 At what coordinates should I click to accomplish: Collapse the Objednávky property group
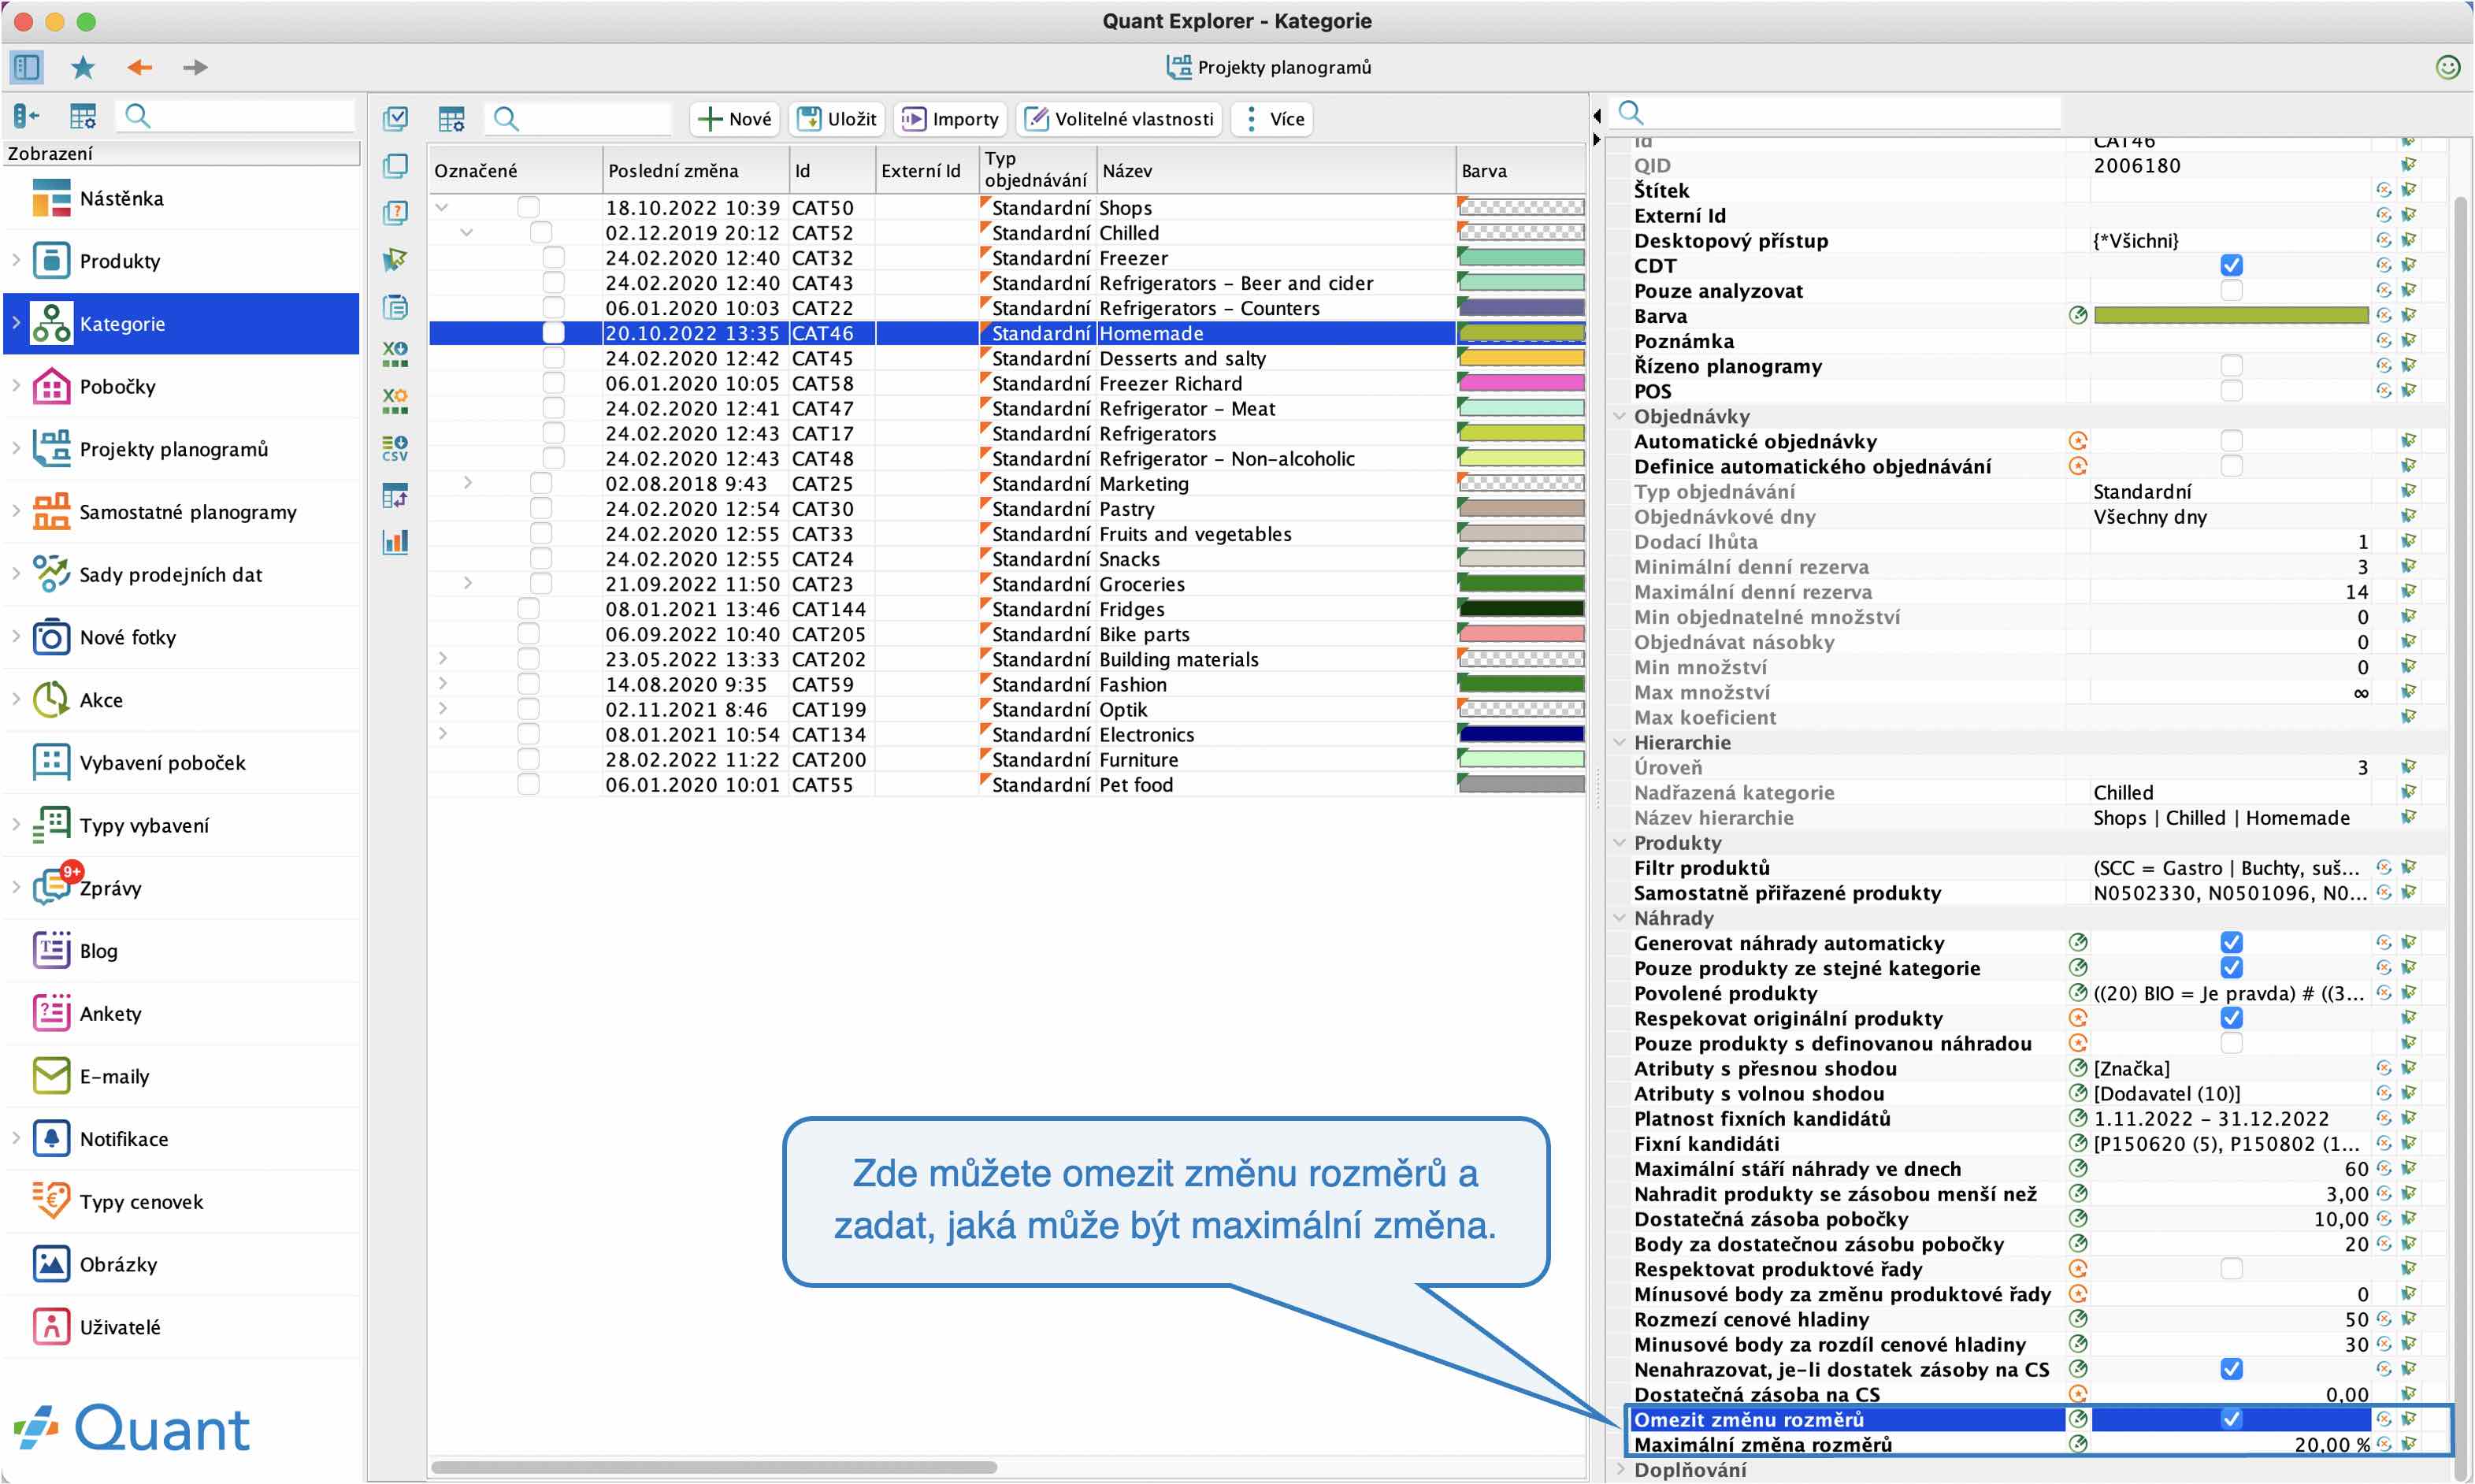point(1620,416)
